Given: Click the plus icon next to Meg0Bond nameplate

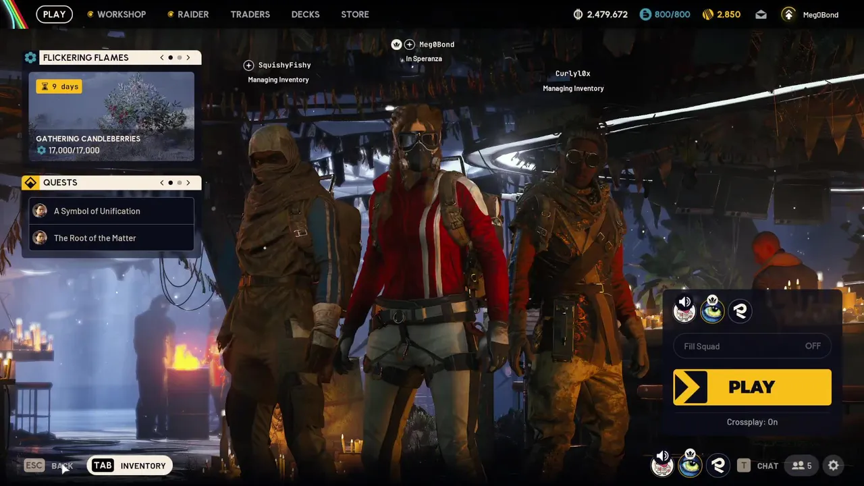Looking at the screenshot, I should (x=409, y=45).
